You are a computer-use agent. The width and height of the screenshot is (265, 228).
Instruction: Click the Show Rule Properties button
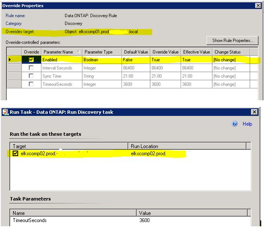(233, 41)
